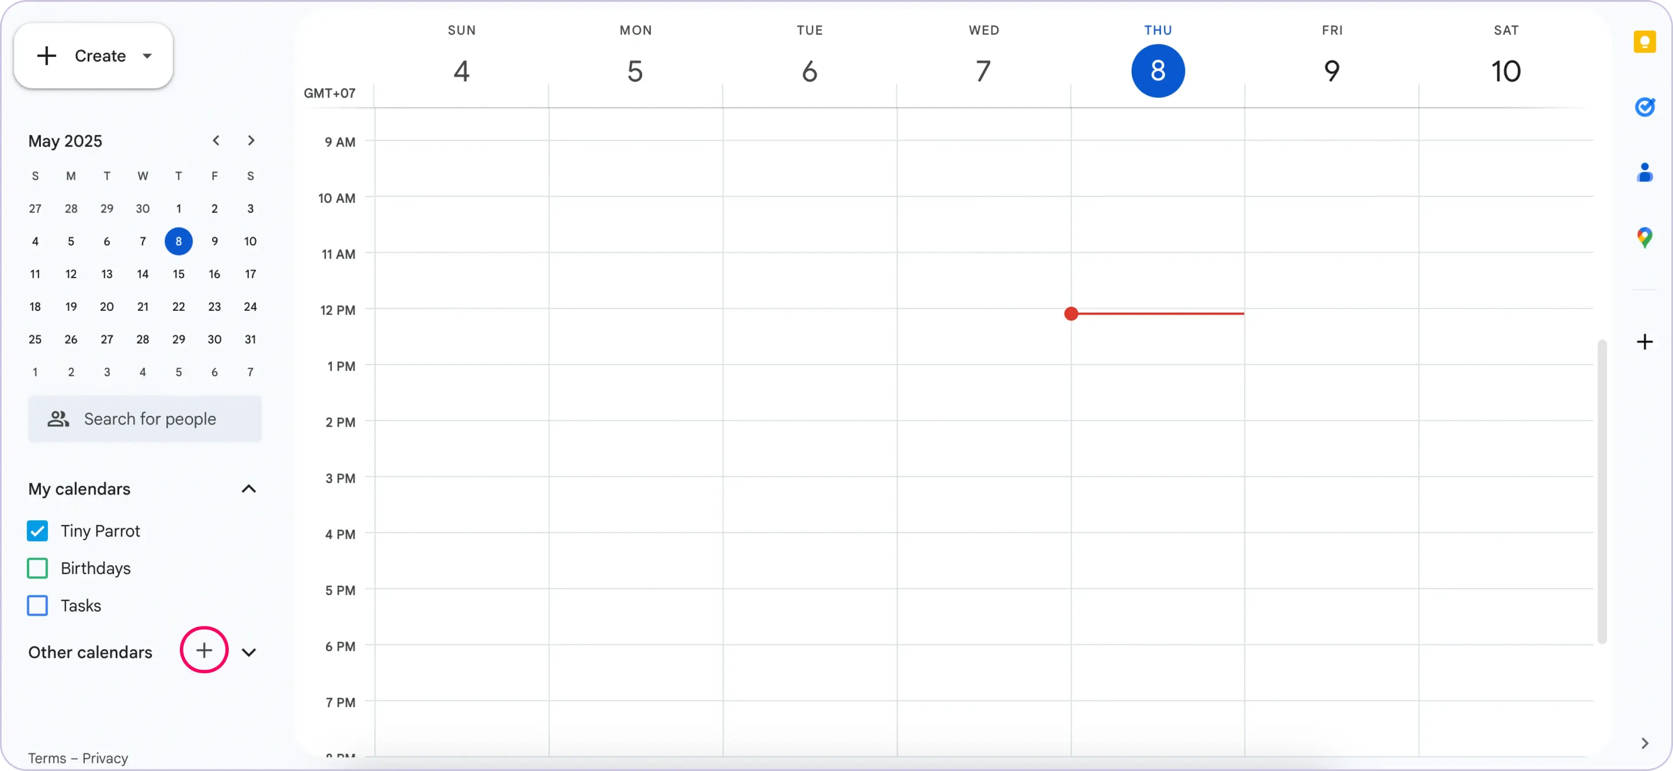Click the get add-ons plus icon

coord(1644,342)
